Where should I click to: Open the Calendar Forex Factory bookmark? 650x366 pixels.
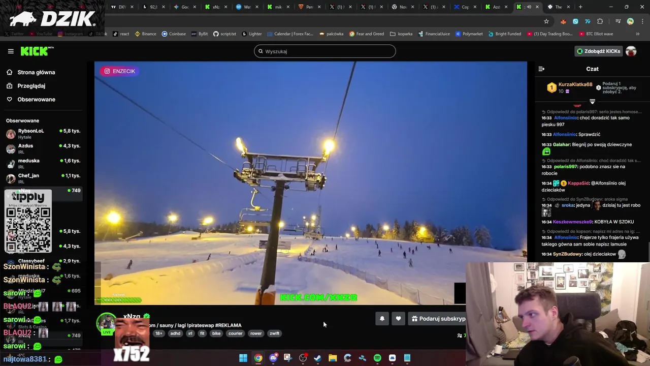290,34
